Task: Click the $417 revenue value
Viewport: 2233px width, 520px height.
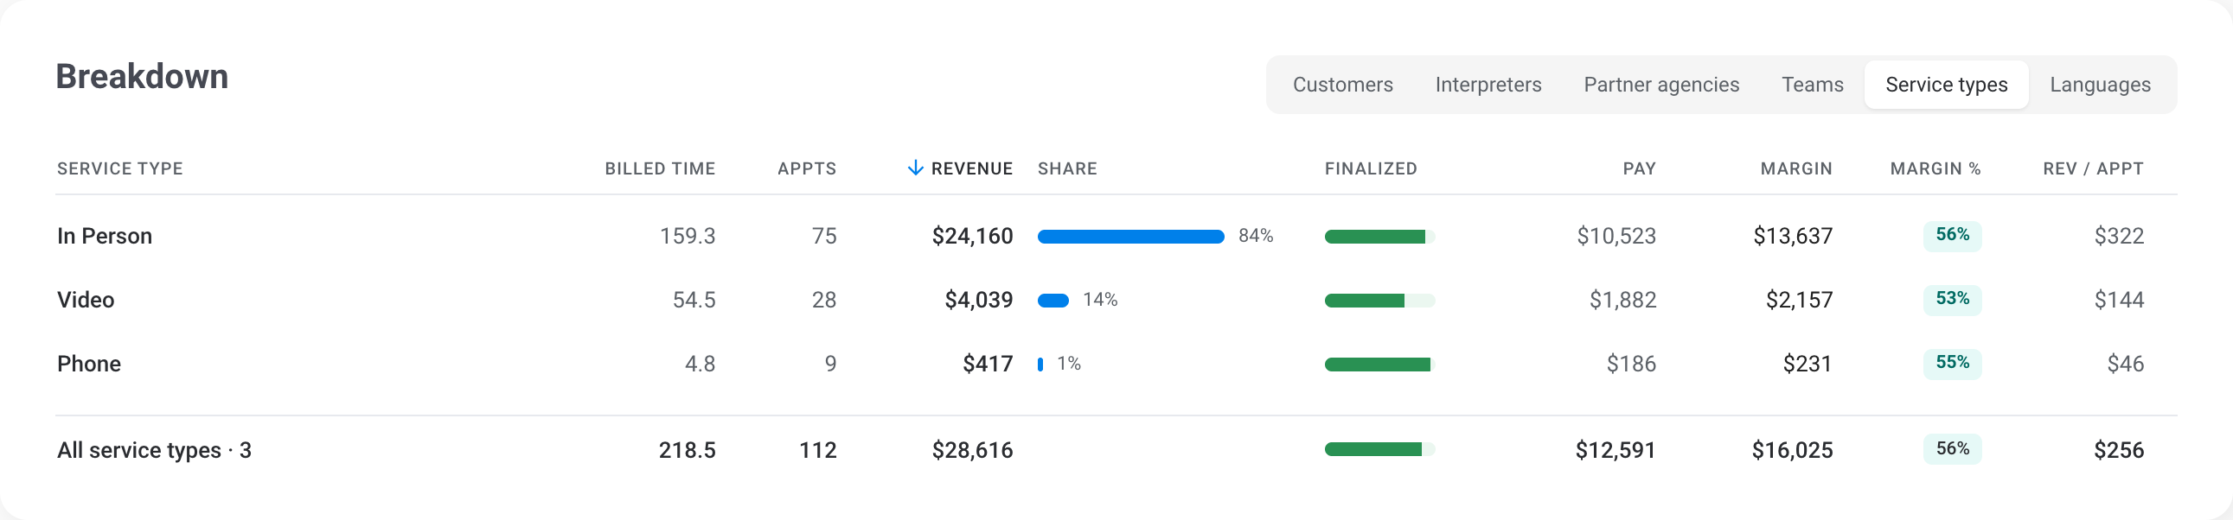Action: pyautogui.click(x=988, y=365)
